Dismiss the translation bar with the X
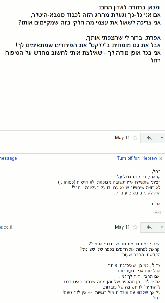This screenshot has height=303, width=165. pyautogui.click(x=161, y=158)
